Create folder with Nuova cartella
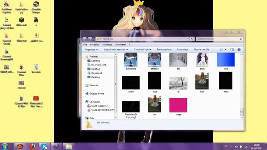 [x=201, y=50]
